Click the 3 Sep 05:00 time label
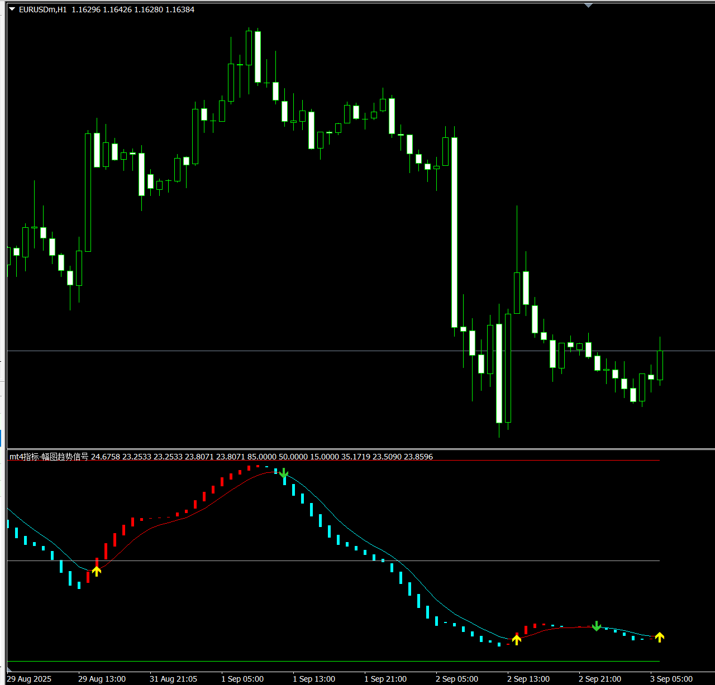The image size is (715, 685). (671, 679)
